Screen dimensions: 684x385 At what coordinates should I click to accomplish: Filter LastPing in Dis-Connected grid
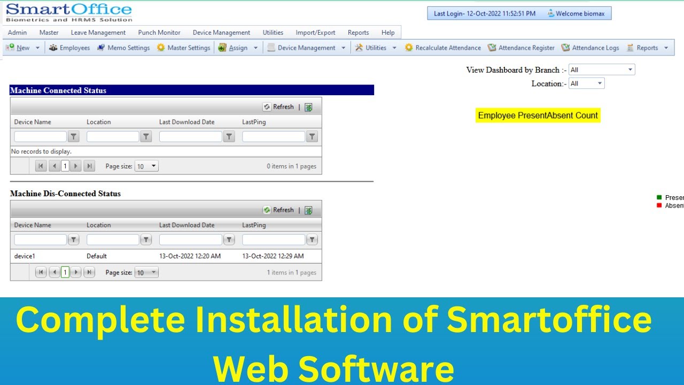coord(312,240)
